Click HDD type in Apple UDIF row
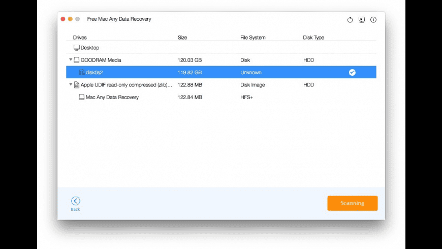442x249 pixels. click(x=309, y=85)
